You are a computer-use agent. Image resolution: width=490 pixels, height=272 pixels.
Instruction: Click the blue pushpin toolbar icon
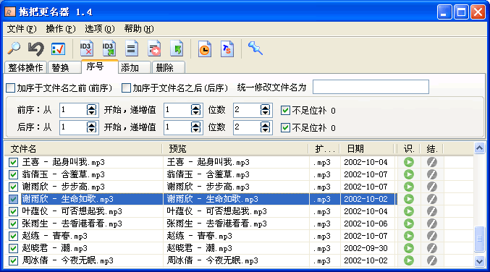pyautogui.click(x=255, y=48)
